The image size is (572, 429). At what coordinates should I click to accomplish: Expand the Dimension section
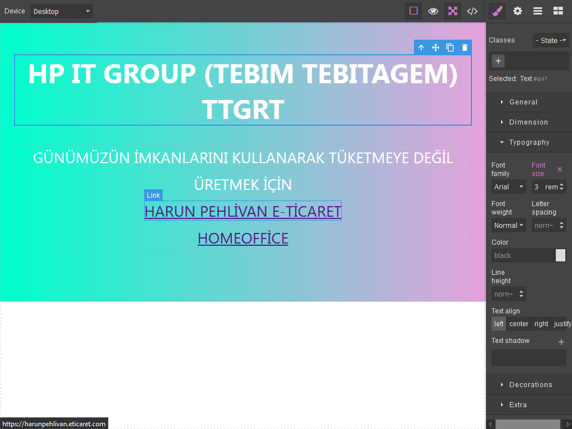[x=528, y=122]
